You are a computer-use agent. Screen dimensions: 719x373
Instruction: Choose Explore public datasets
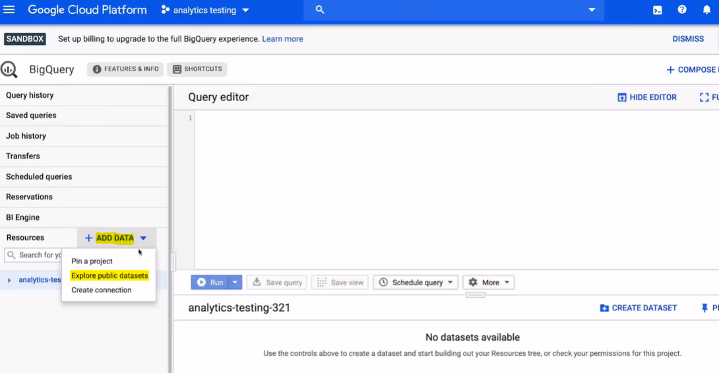click(109, 276)
